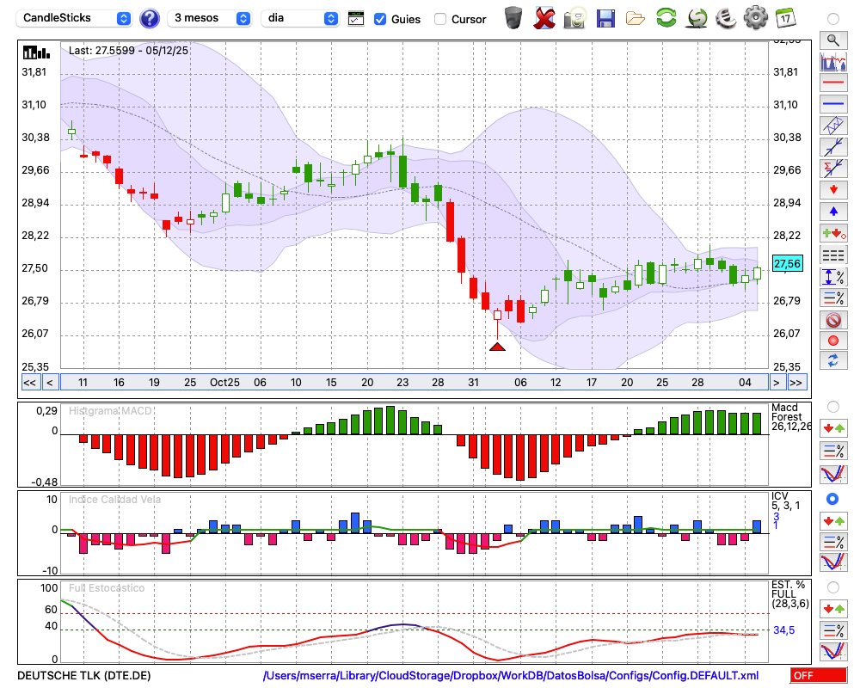Open the folder icon in toolbar

click(636, 17)
